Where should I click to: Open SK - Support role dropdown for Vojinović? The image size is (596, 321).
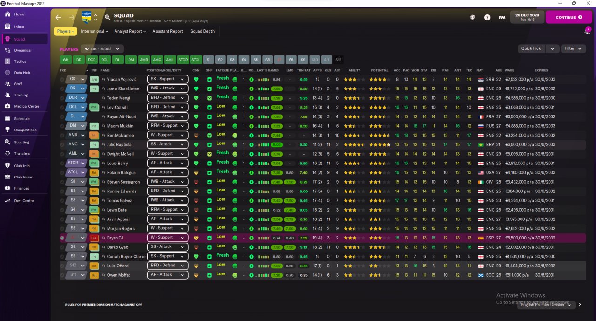pyautogui.click(x=168, y=79)
